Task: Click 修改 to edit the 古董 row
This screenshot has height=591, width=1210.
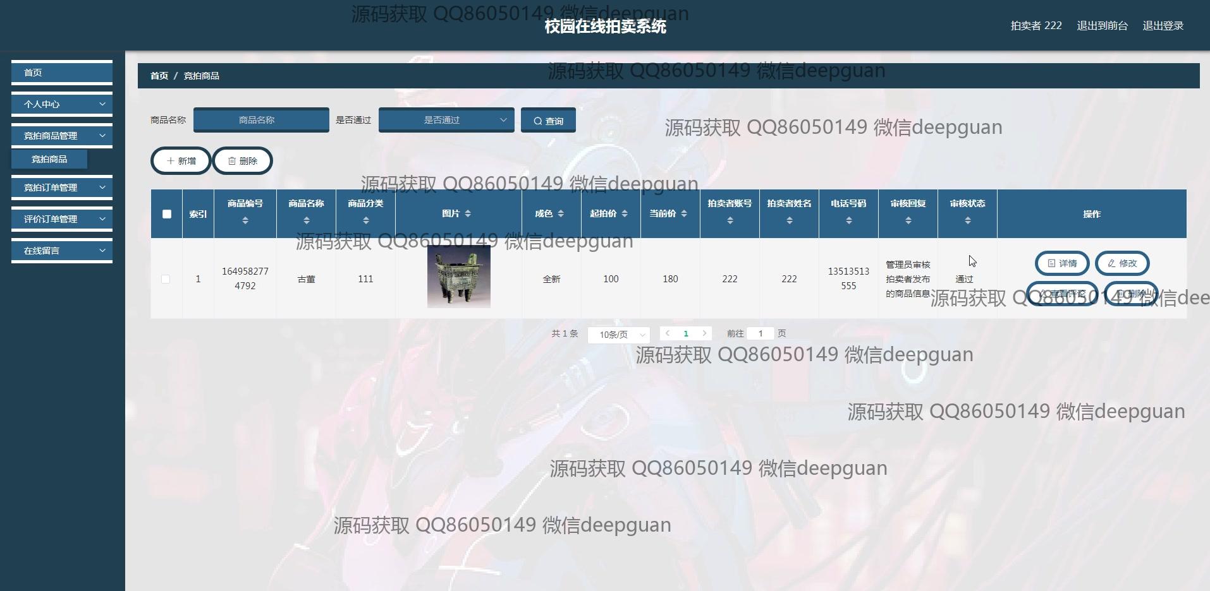Action: tap(1122, 263)
